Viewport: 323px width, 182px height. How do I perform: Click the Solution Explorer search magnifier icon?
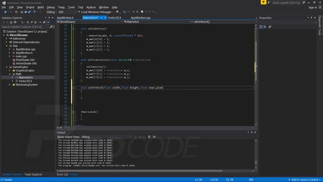click(51, 27)
